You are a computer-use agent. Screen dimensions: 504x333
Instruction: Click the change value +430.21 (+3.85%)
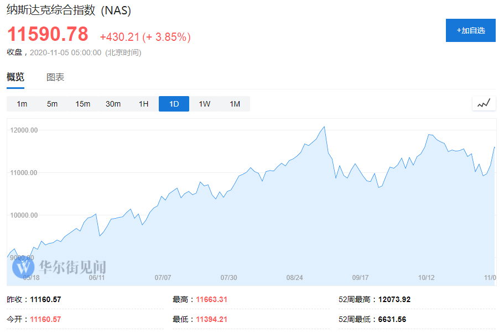pyautogui.click(x=146, y=37)
